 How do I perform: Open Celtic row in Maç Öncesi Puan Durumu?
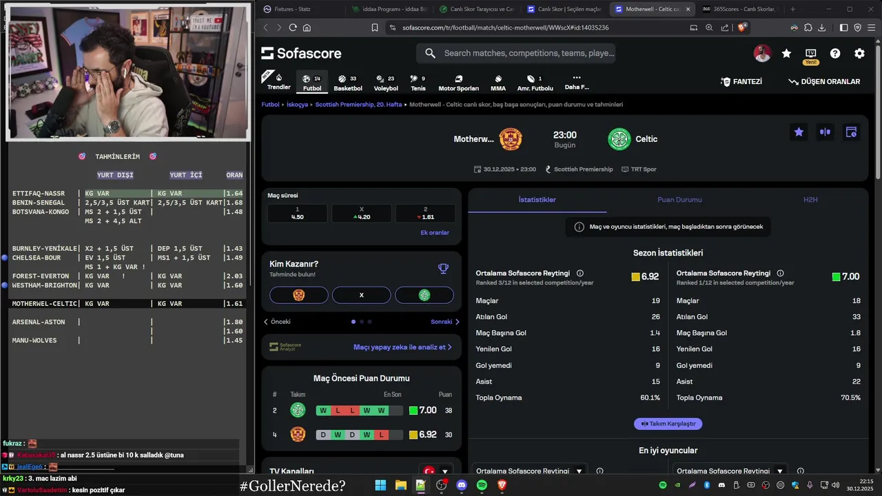click(x=362, y=411)
